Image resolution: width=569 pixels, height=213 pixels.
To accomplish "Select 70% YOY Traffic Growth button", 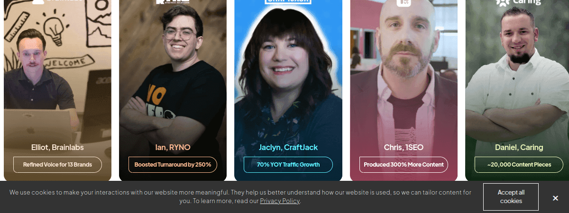I will (x=288, y=165).
